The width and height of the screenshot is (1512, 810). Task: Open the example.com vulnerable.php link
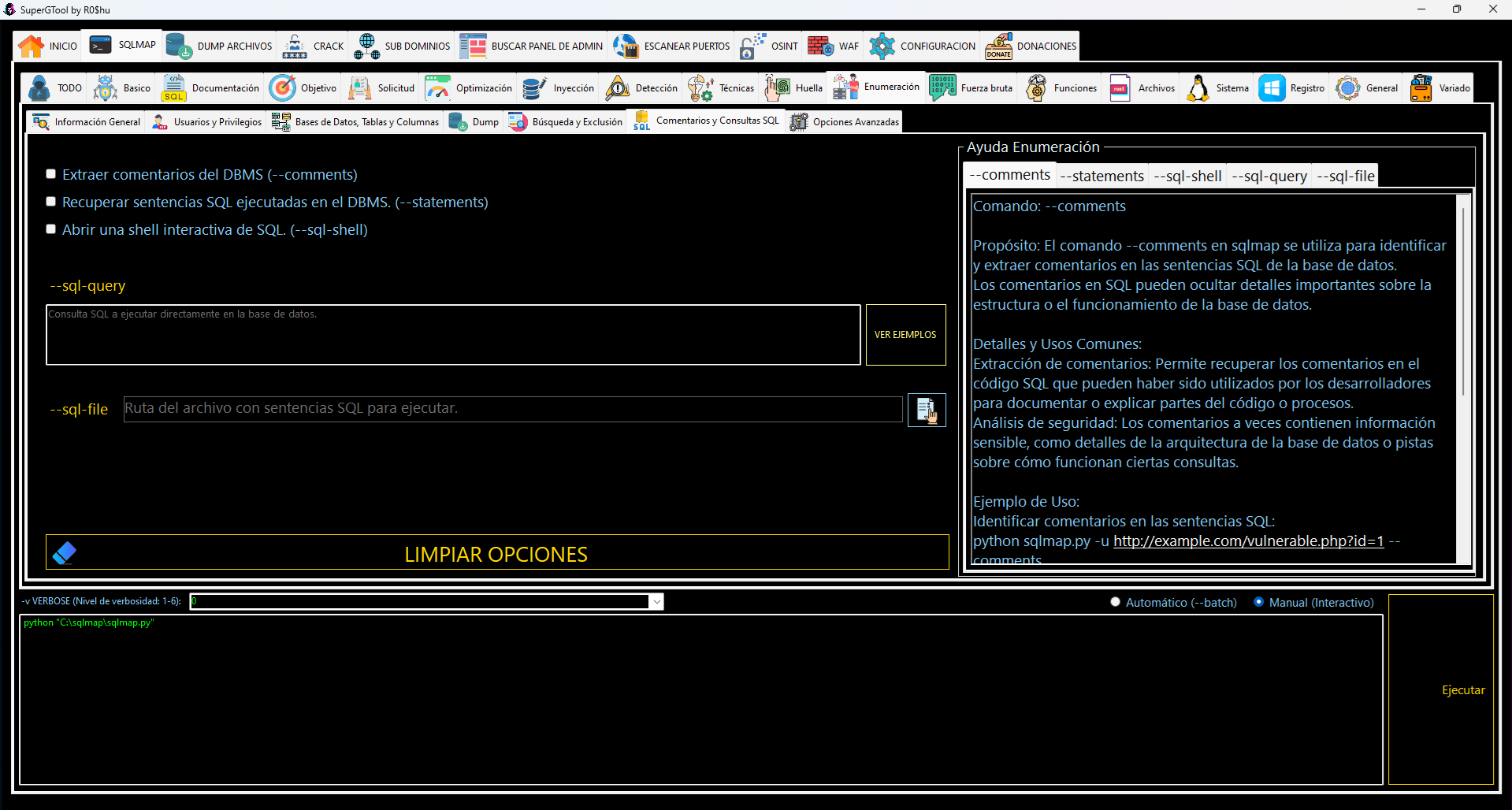pyautogui.click(x=1248, y=541)
